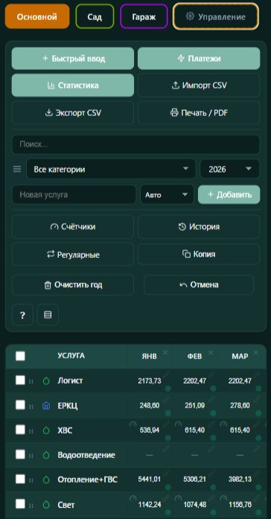This screenshot has width=271, height=519.
Task: Switch to the Гараж tab
Action: [x=144, y=16]
